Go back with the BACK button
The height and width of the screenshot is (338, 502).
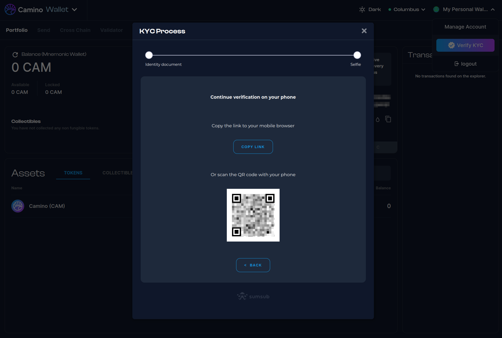(253, 265)
